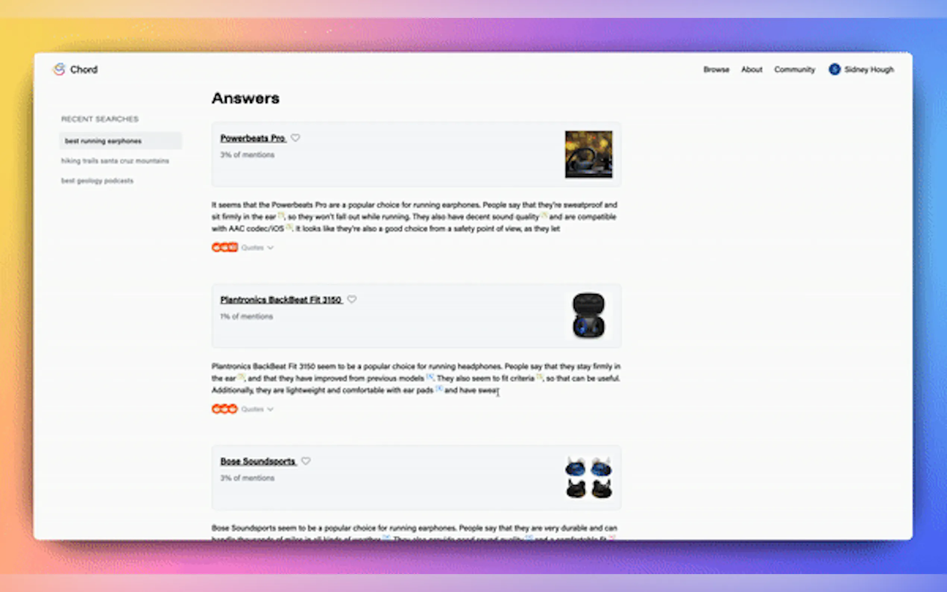Screen dimensions: 947x592
Task: Favorite Powerbeats Pro with heart icon
Action: pos(296,138)
